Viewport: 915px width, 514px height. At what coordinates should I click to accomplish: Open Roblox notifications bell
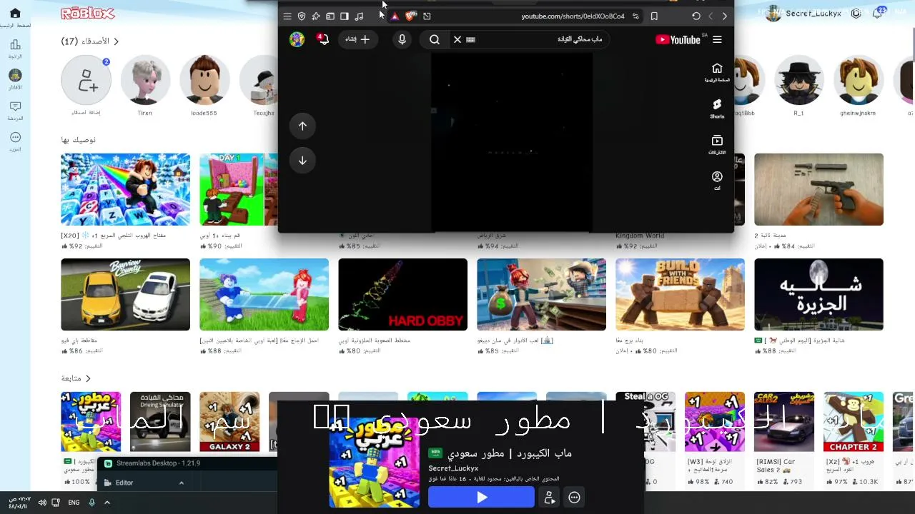click(x=877, y=14)
